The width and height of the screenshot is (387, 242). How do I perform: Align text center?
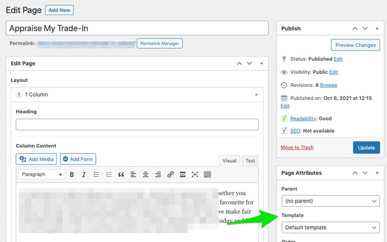pyautogui.click(x=146, y=174)
